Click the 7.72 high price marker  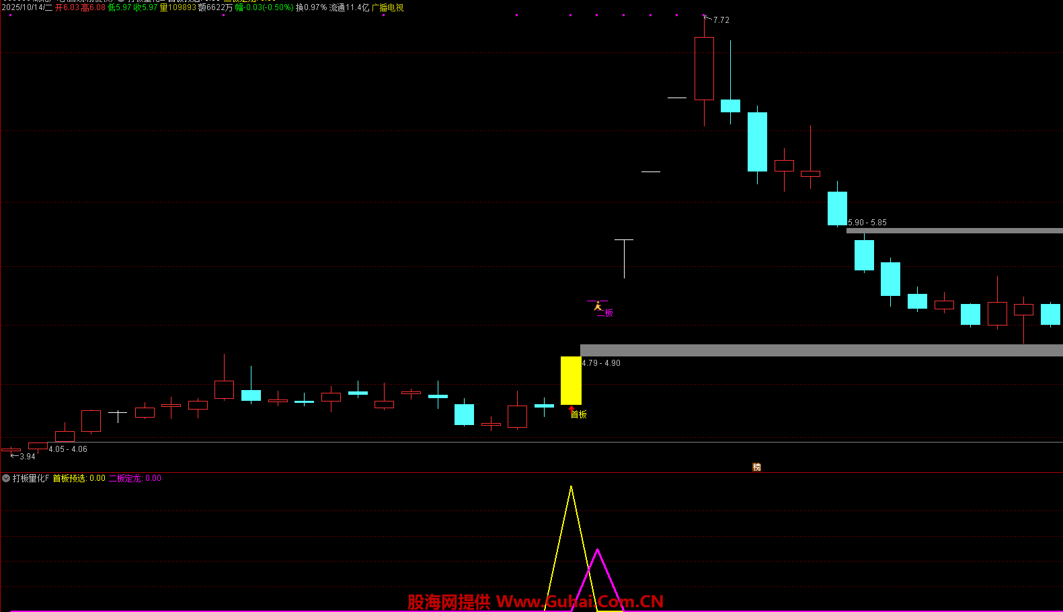click(x=721, y=20)
